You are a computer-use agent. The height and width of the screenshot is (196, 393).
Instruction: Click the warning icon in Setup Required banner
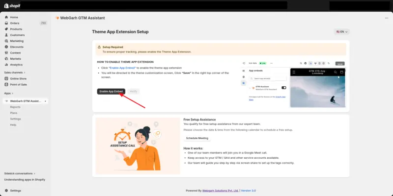pos(99,47)
